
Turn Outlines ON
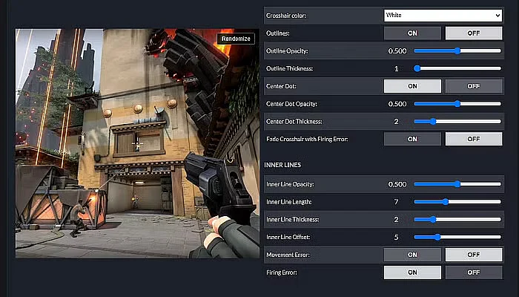pyautogui.click(x=412, y=33)
